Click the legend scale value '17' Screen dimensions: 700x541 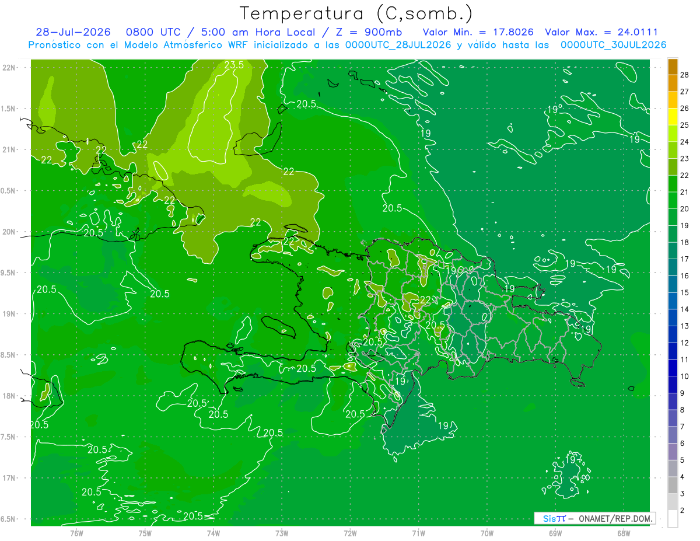tap(685, 259)
